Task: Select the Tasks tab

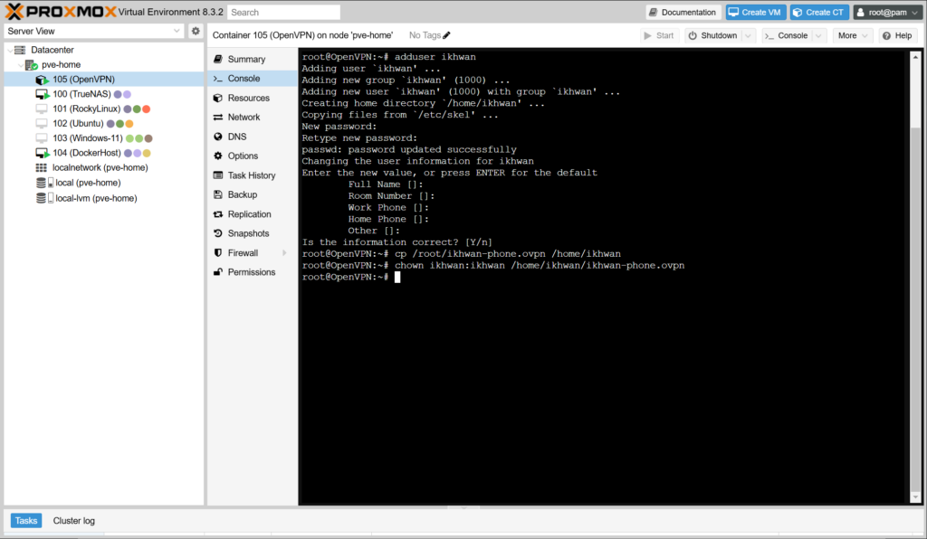Action: point(26,521)
